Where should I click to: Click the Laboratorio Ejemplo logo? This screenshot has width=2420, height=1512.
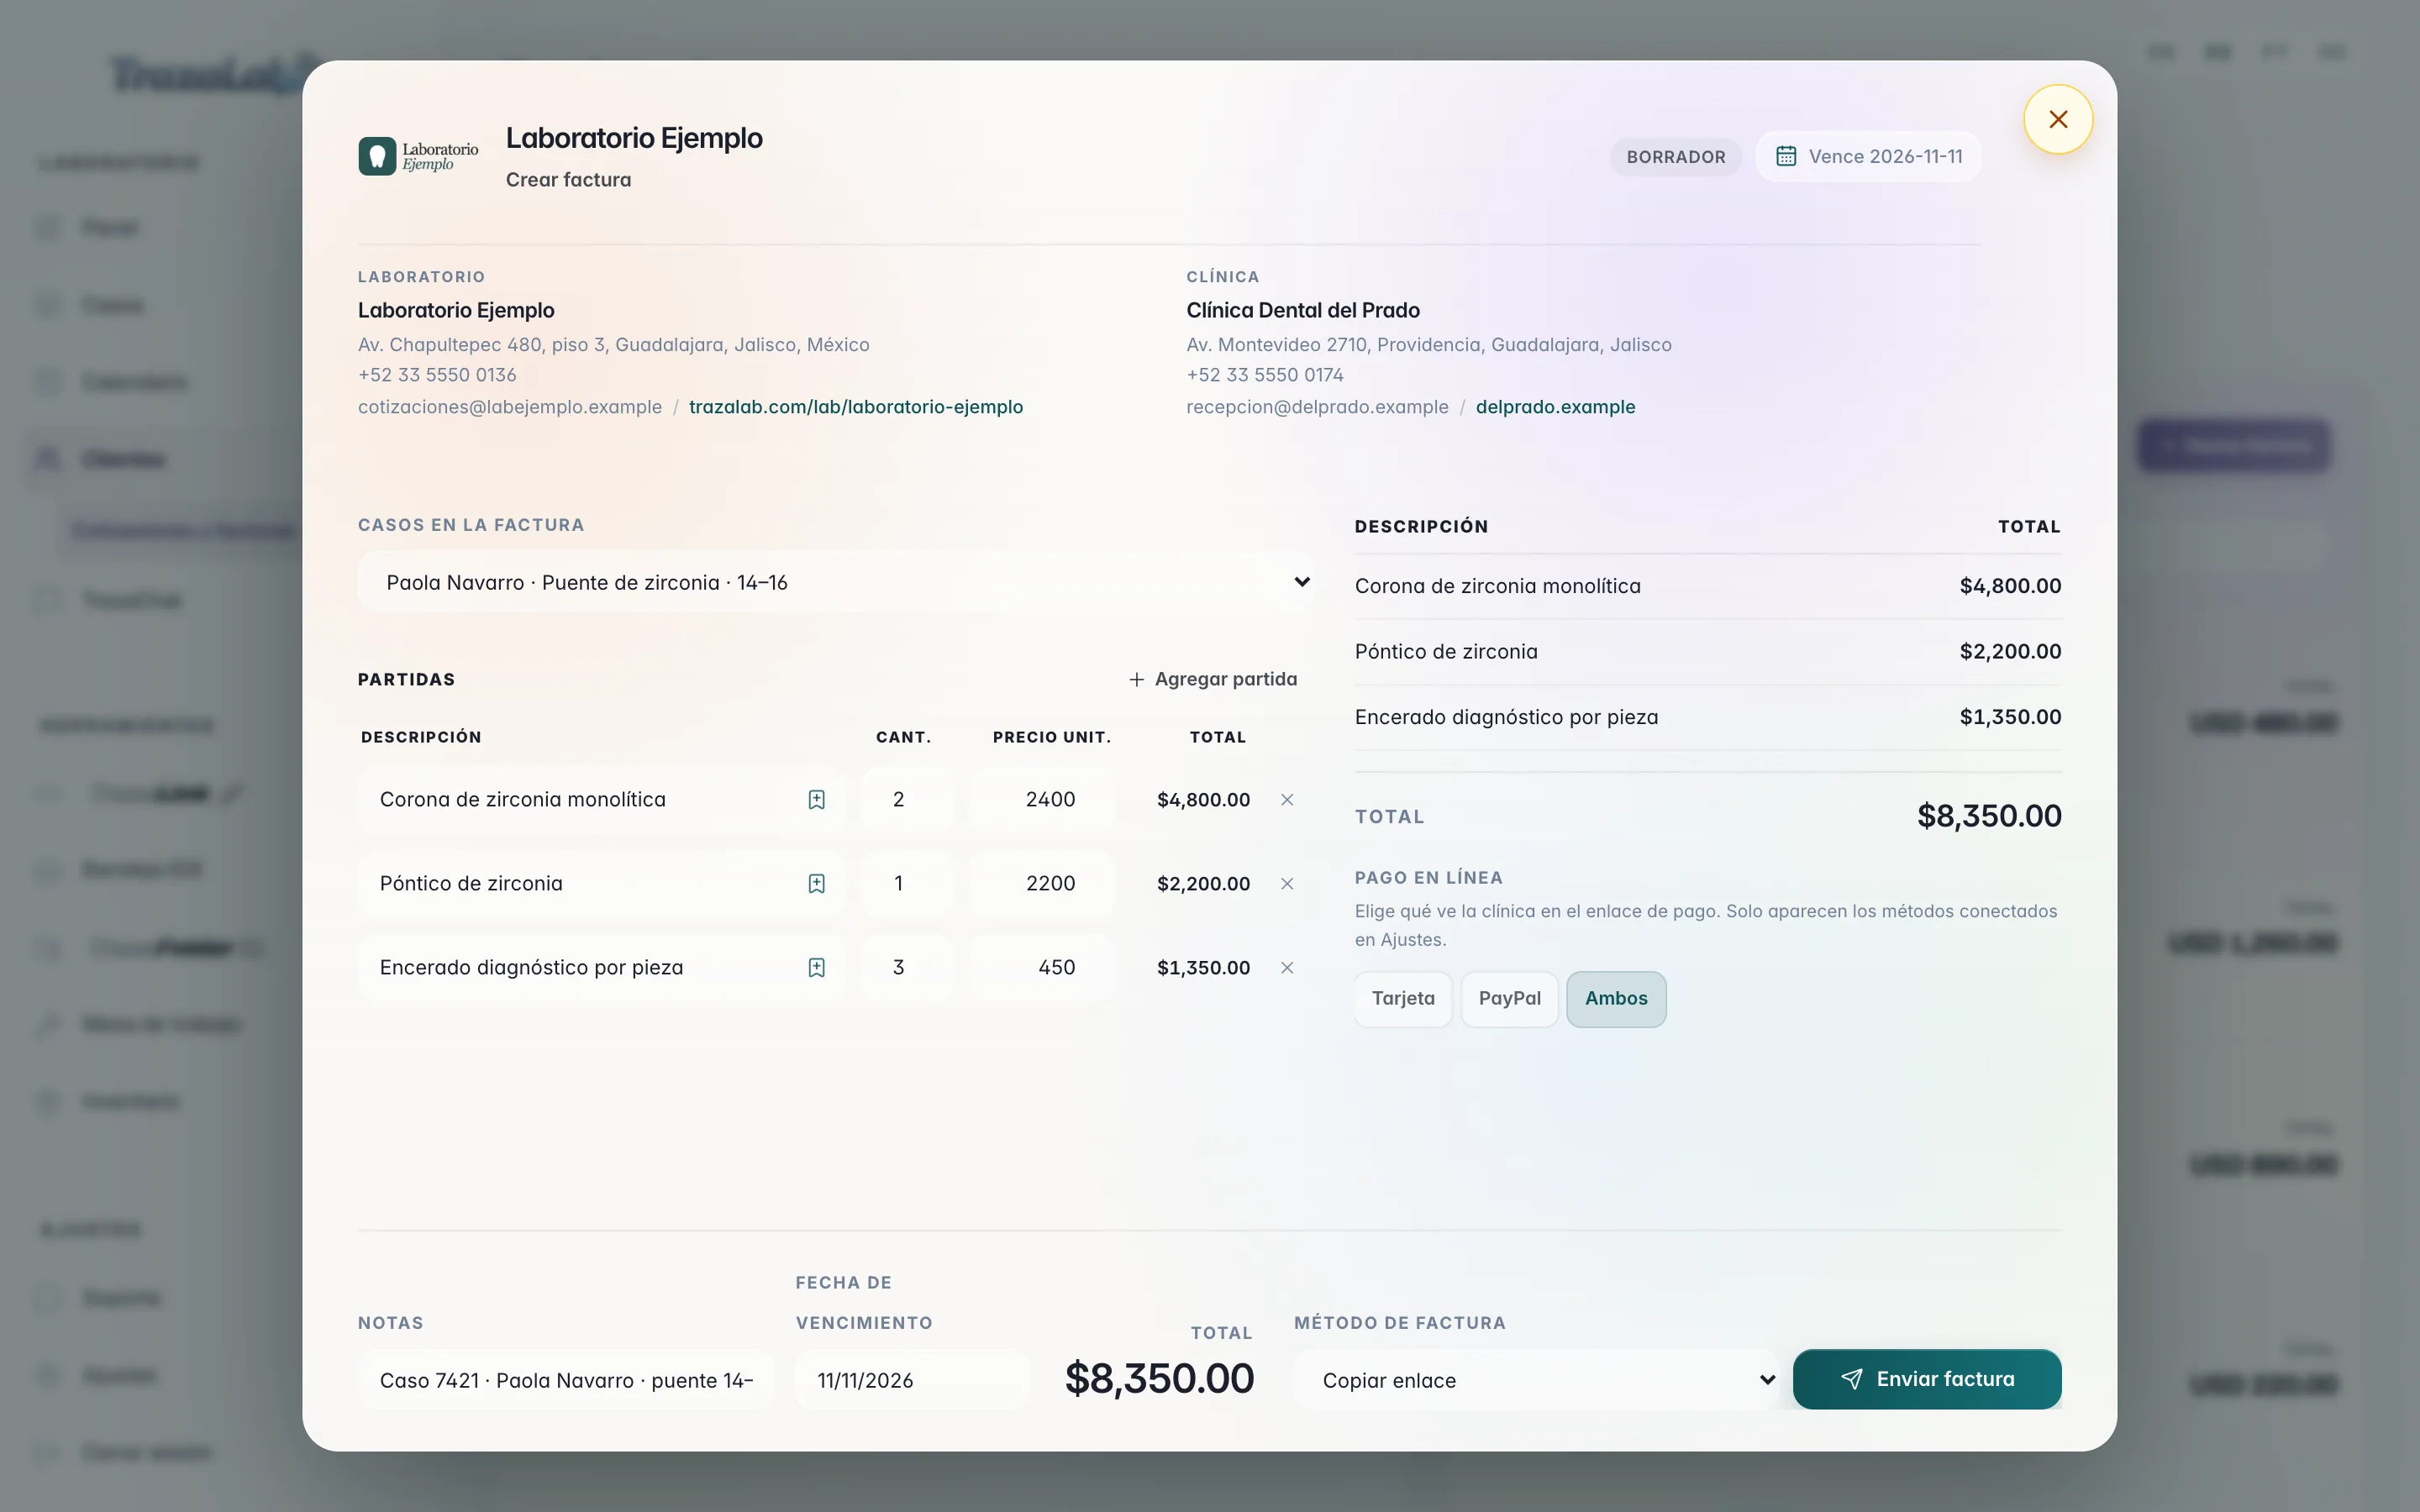418,156
